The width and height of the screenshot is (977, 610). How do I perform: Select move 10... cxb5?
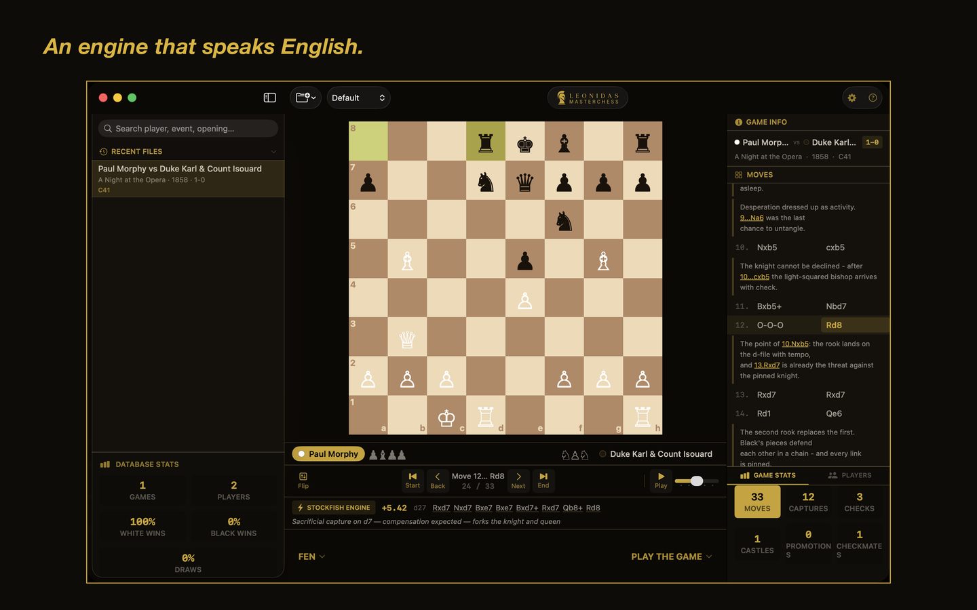[835, 247]
